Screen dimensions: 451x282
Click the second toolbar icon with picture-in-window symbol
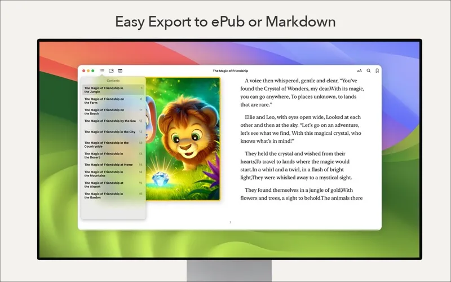pyautogui.click(x=111, y=71)
